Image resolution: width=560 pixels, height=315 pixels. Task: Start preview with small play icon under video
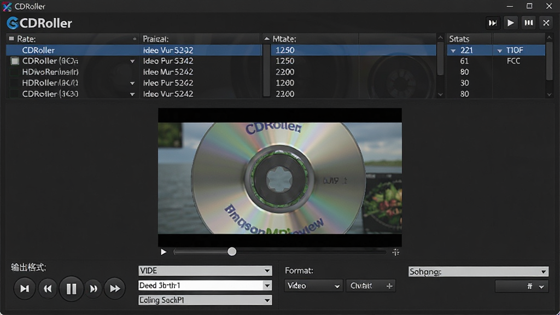pos(164,252)
